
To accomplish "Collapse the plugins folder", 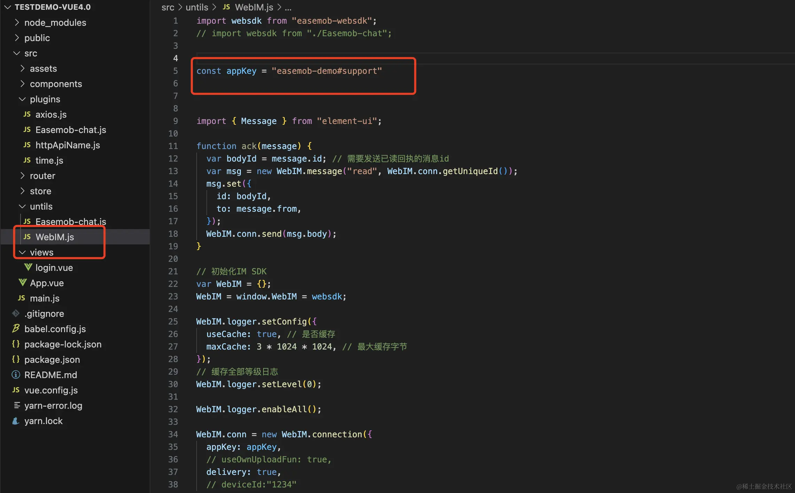I will 22,99.
